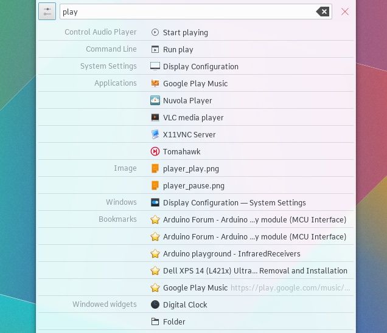Launch "Tomahawk" from the applications
This screenshot has height=333, width=387.
tap(182, 151)
